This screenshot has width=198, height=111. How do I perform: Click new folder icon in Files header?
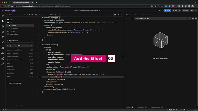click(32, 15)
